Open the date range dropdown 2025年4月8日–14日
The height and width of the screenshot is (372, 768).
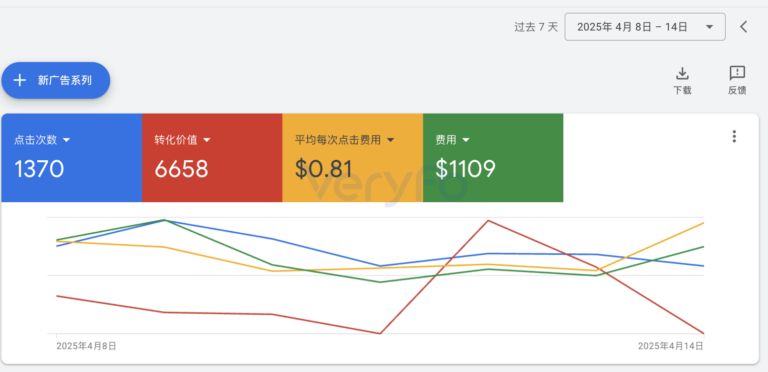coord(645,27)
